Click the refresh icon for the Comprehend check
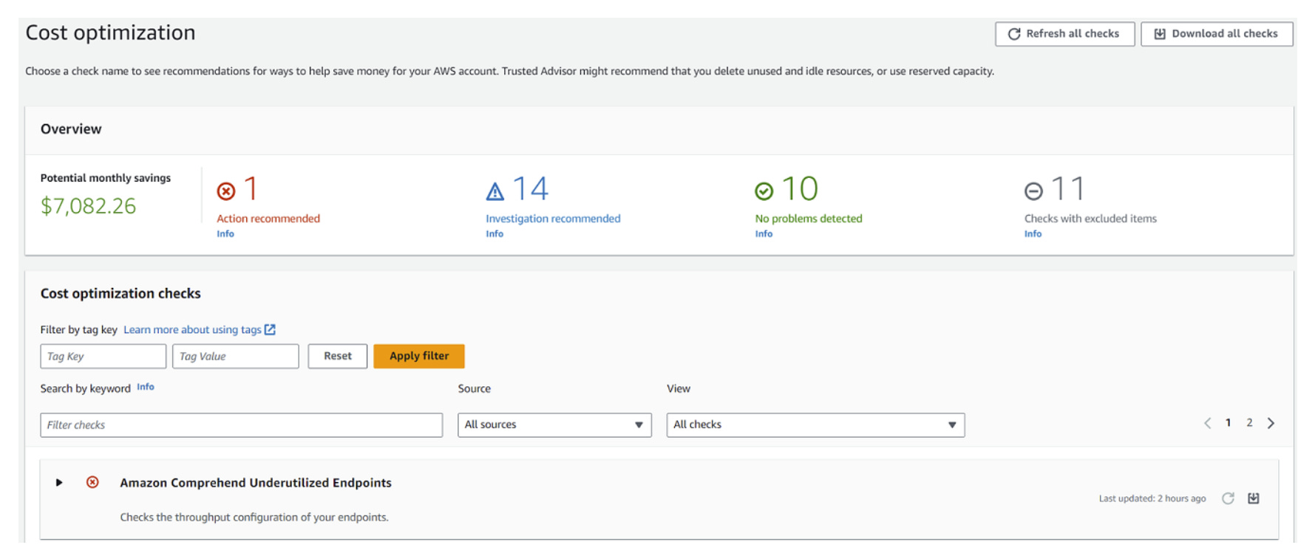The image size is (1315, 559). coord(1228,498)
